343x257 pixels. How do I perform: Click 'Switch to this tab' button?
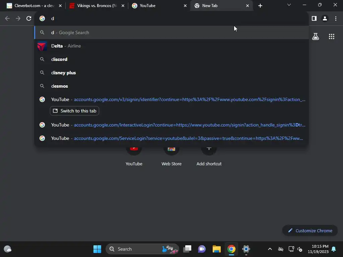74,111
